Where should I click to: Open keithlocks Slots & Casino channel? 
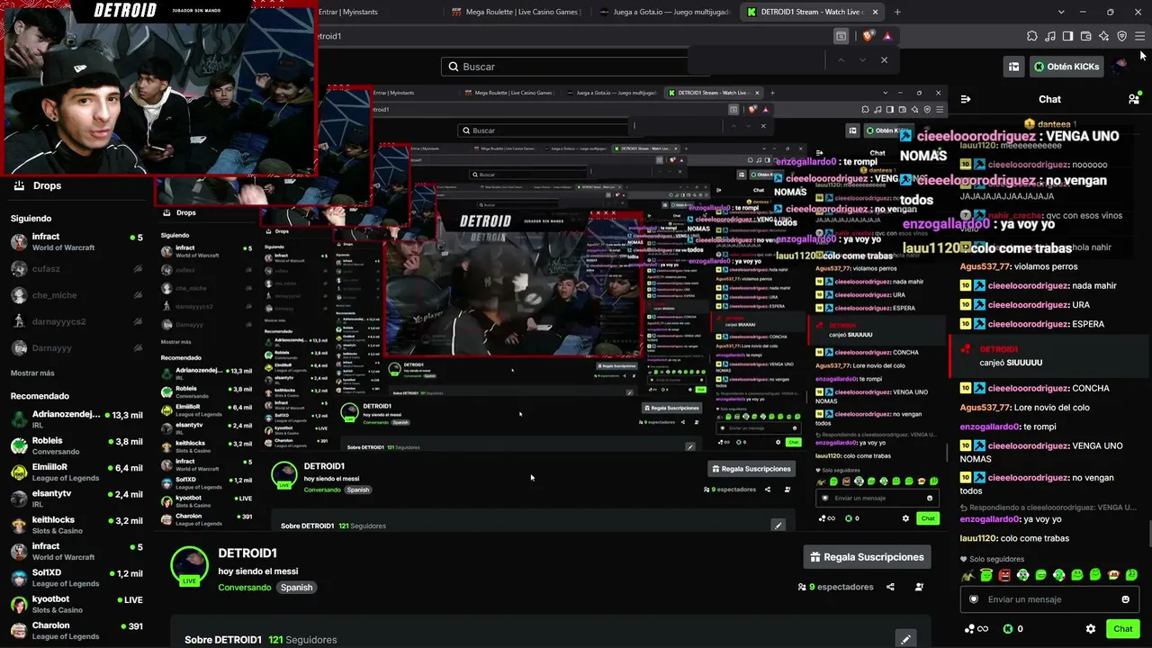(76, 525)
